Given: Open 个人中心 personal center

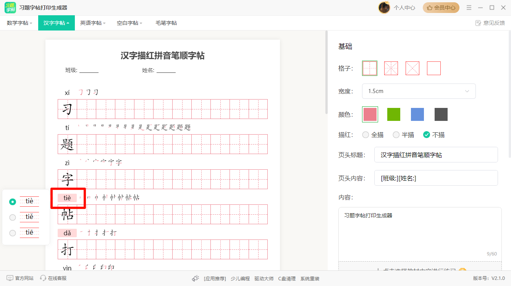Looking at the screenshot, I should [404, 8].
